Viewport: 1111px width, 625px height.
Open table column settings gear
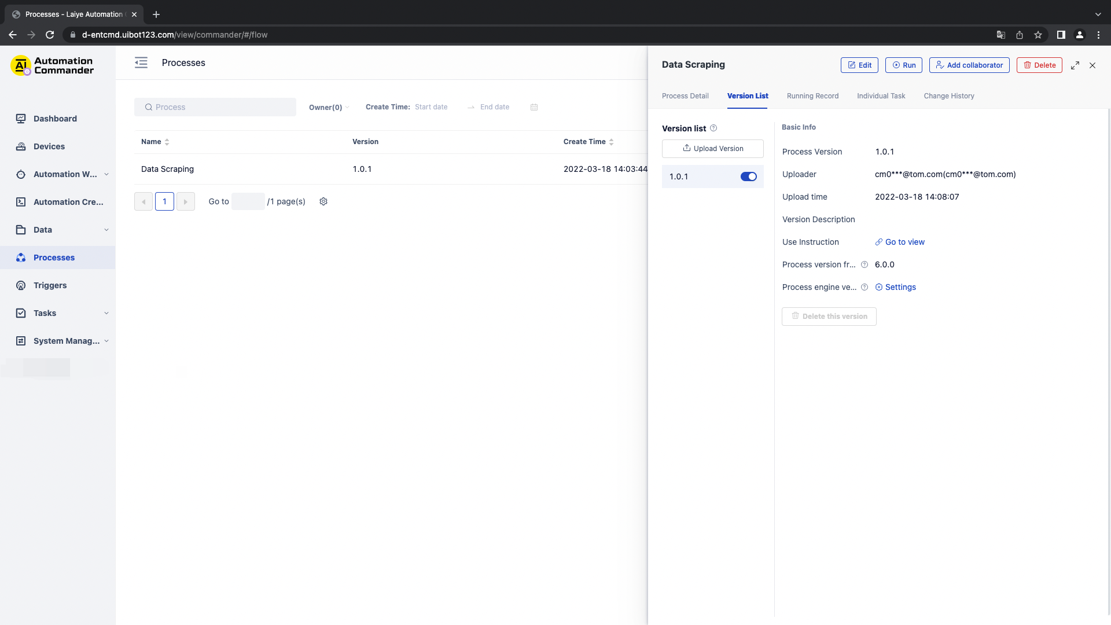click(x=323, y=201)
